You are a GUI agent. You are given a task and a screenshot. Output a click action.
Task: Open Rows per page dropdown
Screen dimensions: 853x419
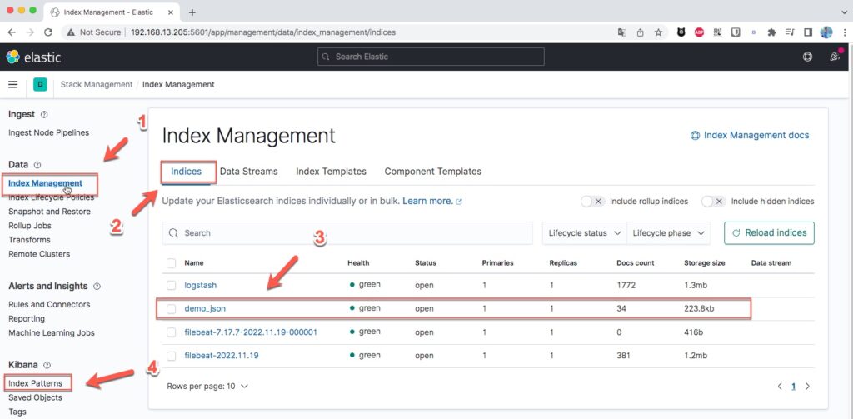point(207,387)
